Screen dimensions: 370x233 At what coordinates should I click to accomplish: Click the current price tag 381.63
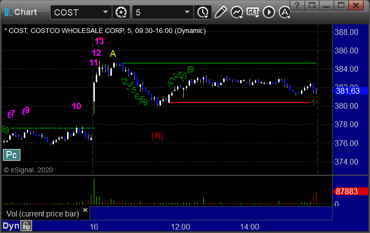(351, 91)
